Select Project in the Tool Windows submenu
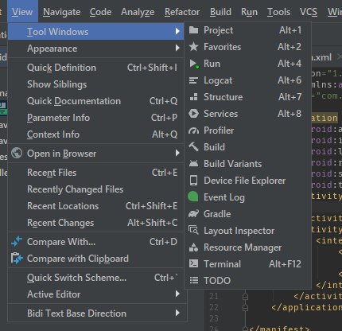342x331 pixels. click(247, 30)
